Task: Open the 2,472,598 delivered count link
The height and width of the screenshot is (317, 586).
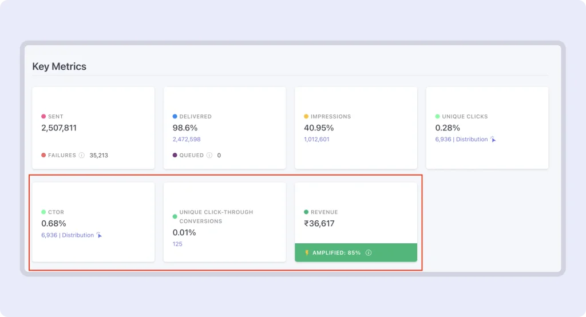Action: (x=187, y=139)
